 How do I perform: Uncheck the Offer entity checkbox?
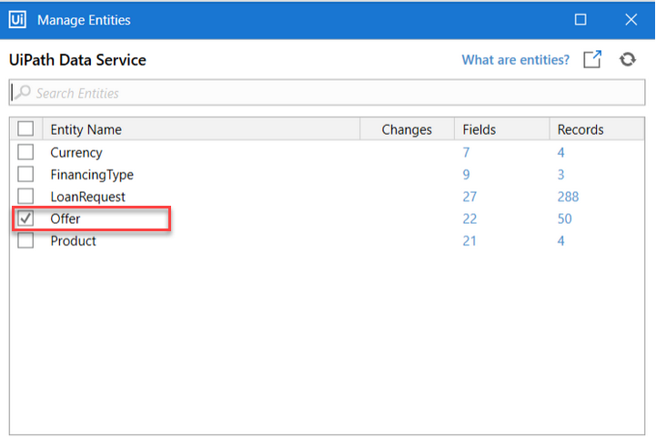25,218
